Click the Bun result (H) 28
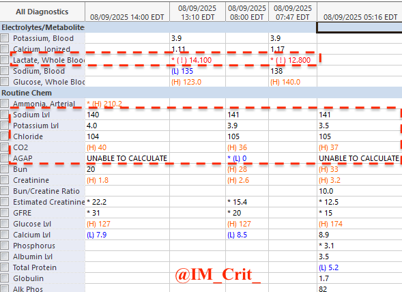The width and height of the screenshot is (402, 292). tap(237, 169)
